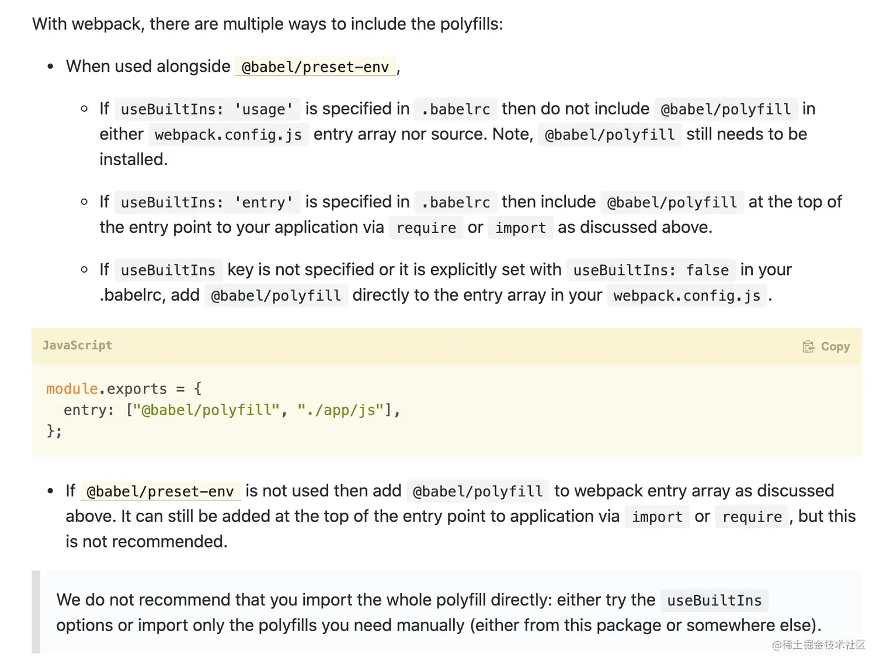883x668 pixels.
Task: Select @babel/polyfill in second bullet point
Action: pyautogui.click(x=478, y=491)
